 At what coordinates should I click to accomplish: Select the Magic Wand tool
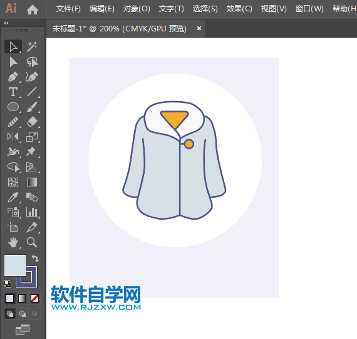32,46
